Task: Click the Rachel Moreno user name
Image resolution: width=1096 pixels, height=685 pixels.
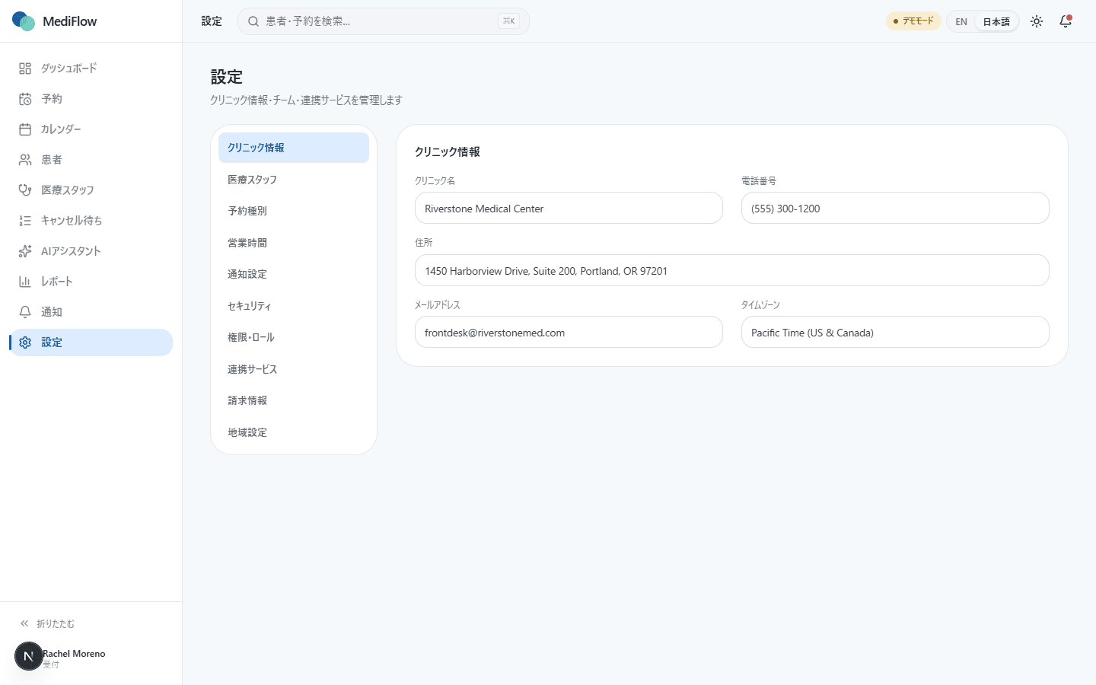Action: pos(74,653)
